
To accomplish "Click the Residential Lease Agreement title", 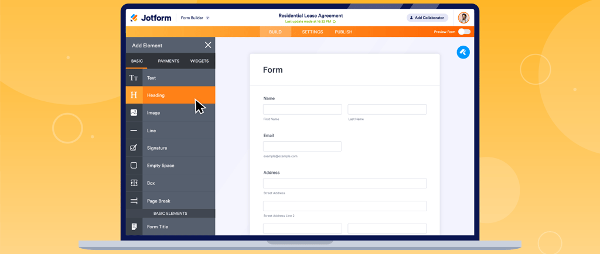I will [x=311, y=16].
